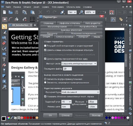Expand Document type dropdown

(80, 92)
